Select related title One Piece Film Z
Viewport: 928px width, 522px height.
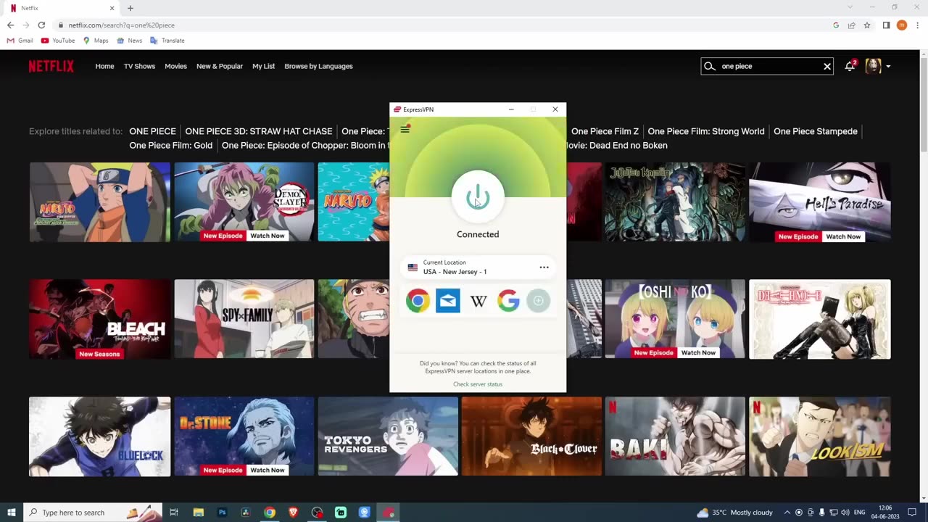click(605, 131)
